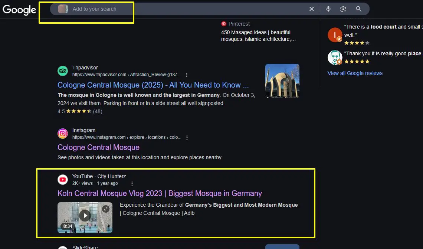Image resolution: width=423 pixels, height=249 pixels.
Task: Click the Tripadvisor URL breadcrumb
Action: pos(126,75)
